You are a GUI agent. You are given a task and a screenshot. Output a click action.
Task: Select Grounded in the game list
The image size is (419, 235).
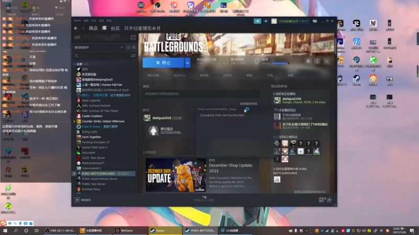tap(88, 152)
